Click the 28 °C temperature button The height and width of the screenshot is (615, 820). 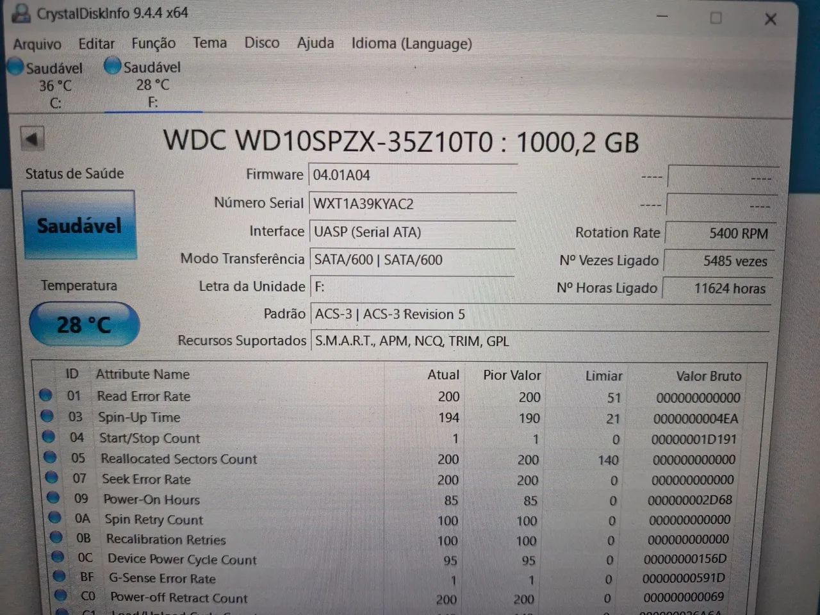pos(84,324)
